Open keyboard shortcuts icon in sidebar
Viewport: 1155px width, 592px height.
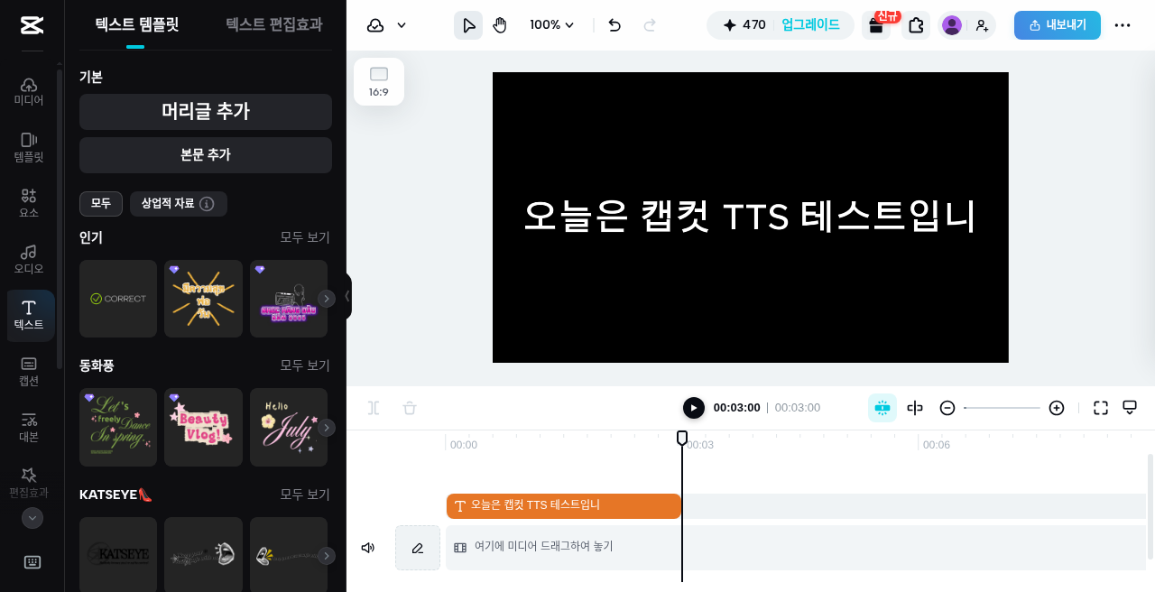click(32, 561)
